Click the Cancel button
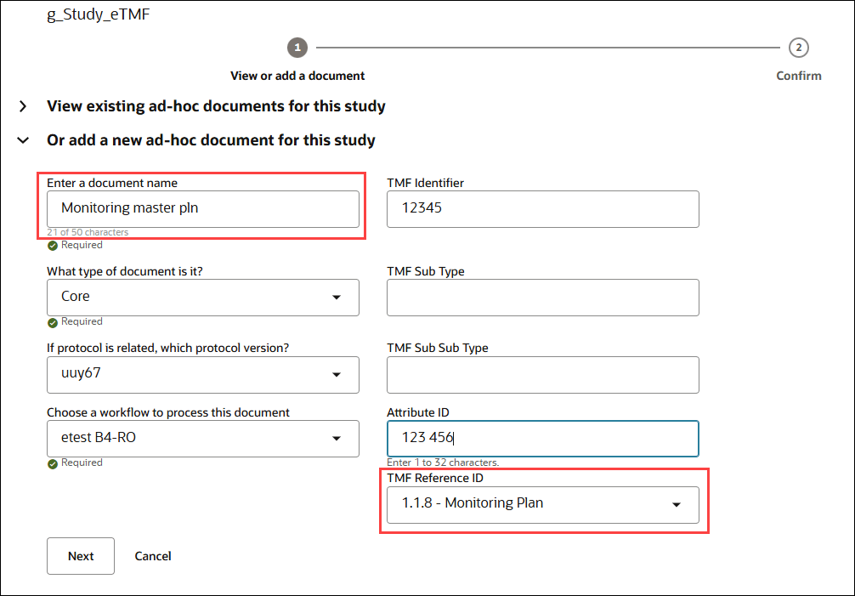 [152, 556]
